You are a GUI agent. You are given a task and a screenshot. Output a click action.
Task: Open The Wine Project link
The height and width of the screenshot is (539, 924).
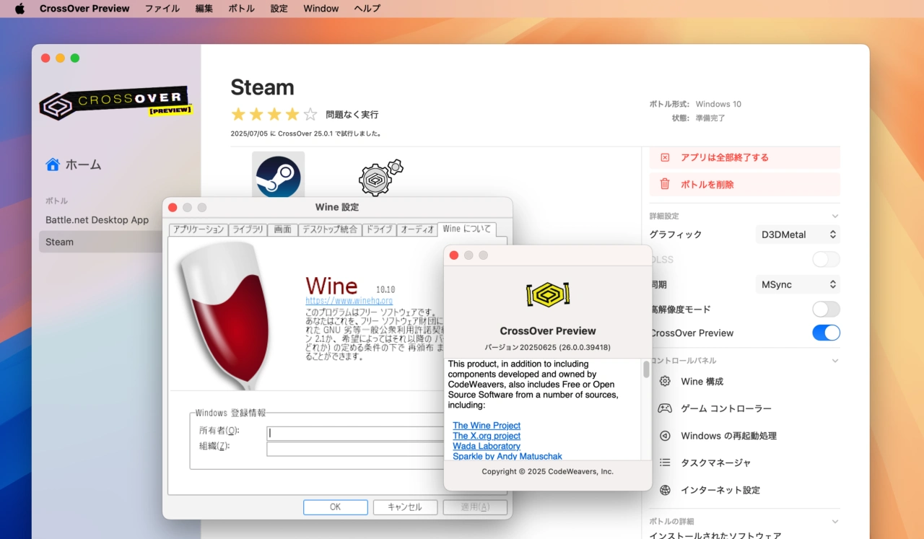[487, 426]
